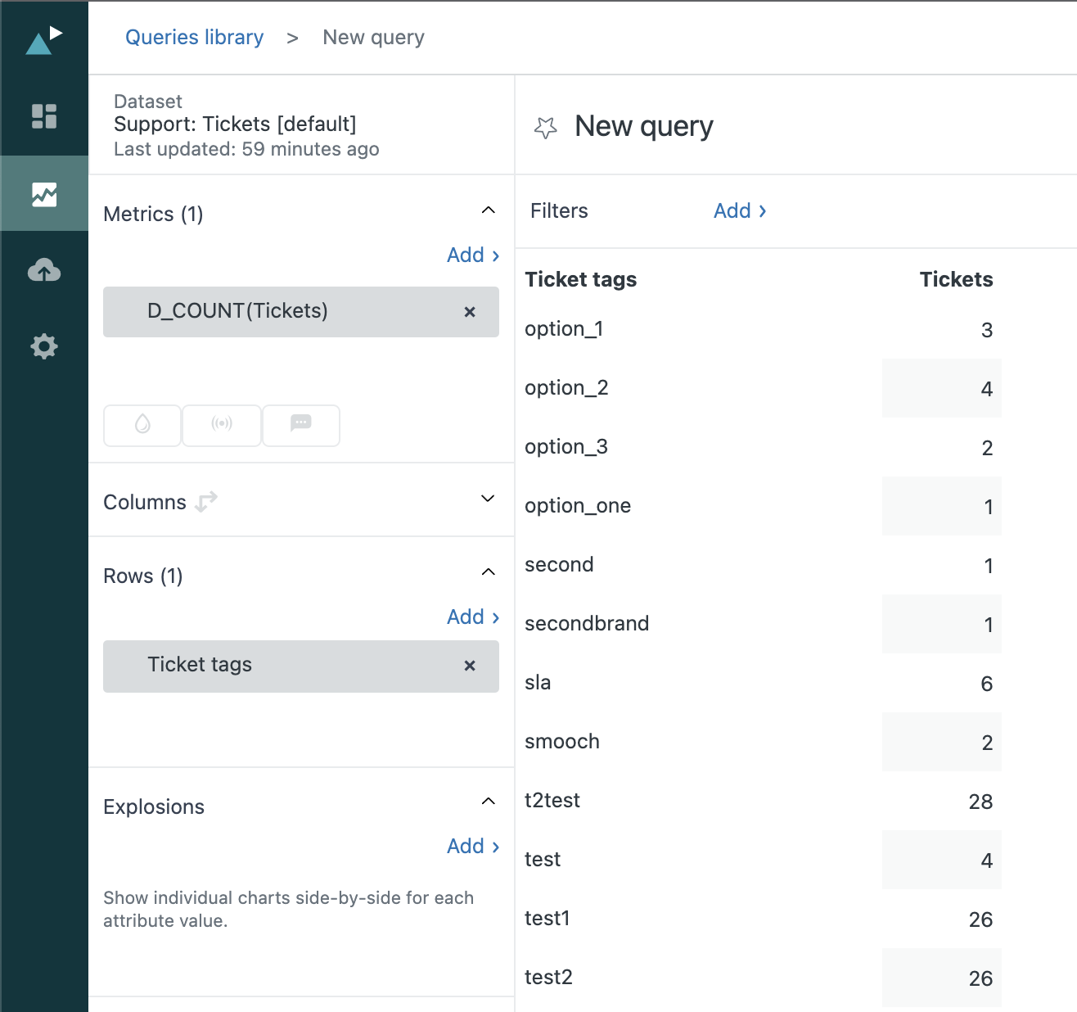
Task: Add an explosion attribute
Action: click(473, 847)
